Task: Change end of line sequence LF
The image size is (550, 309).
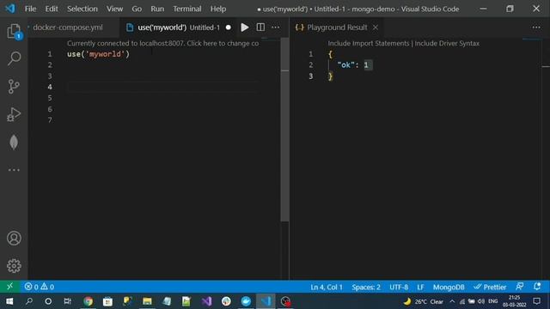Action: [420, 287]
